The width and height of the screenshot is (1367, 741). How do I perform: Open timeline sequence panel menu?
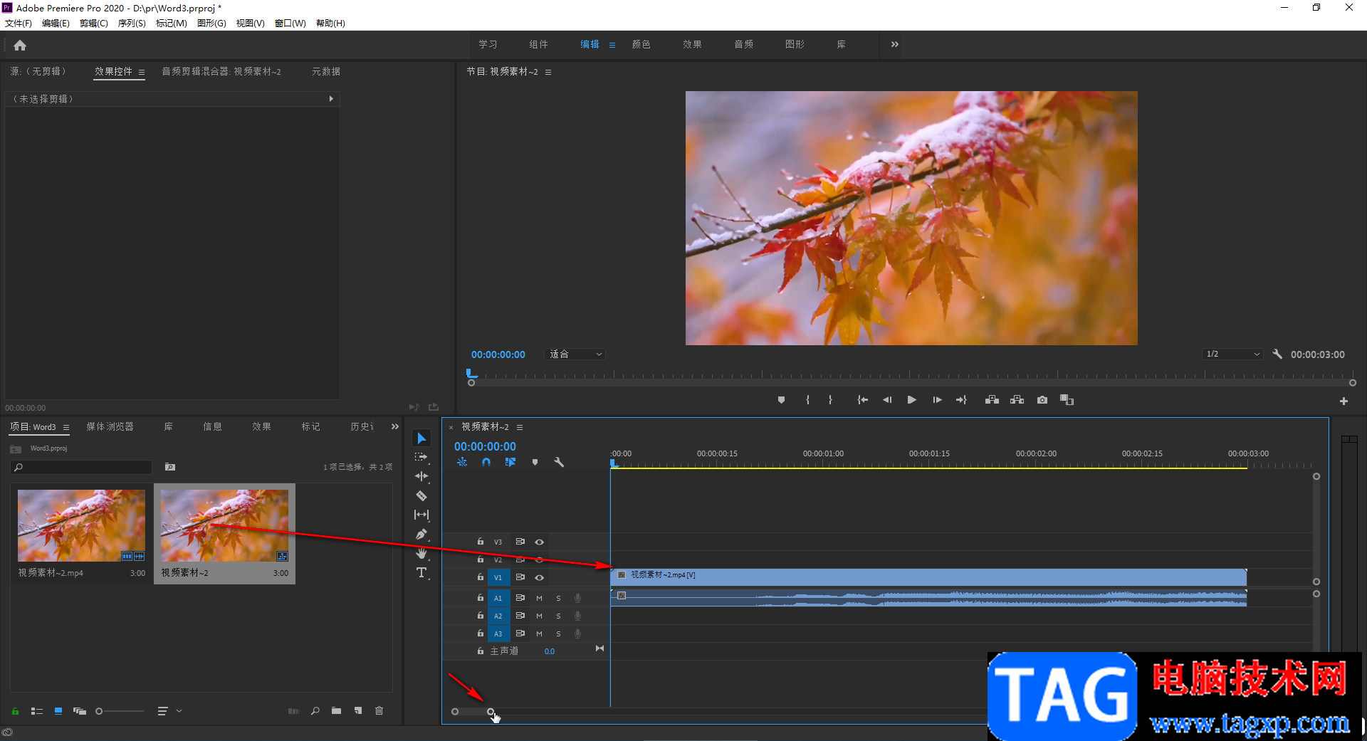click(520, 427)
